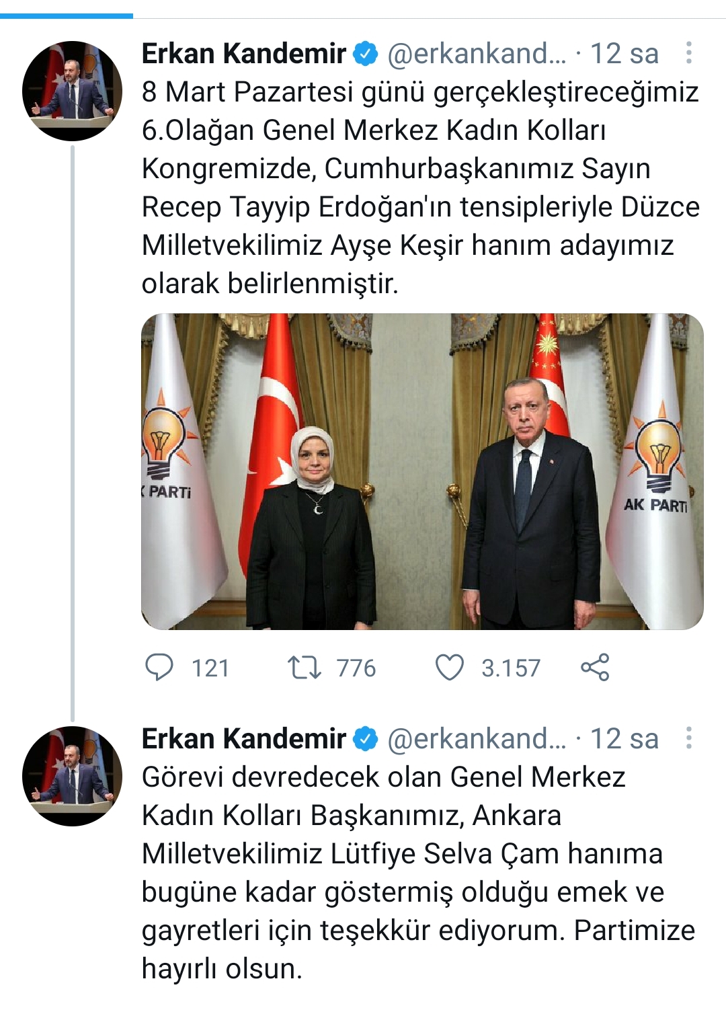Retweet the first tweet via arrows icon
The width and height of the screenshot is (726, 1014).
coord(304,668)
